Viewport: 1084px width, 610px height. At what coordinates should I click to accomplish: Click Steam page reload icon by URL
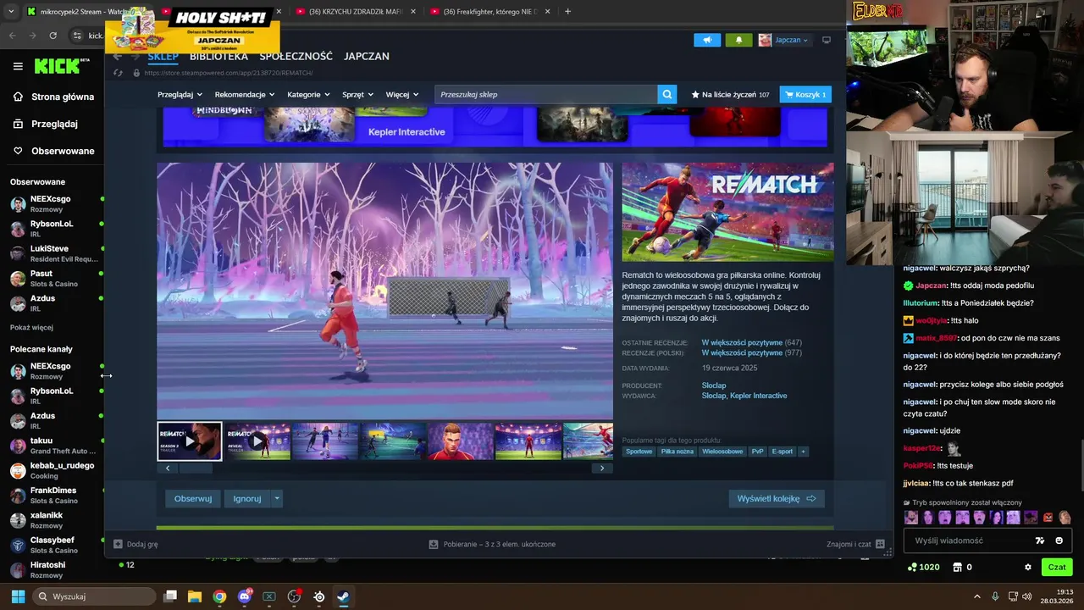[x=119, y=73]
